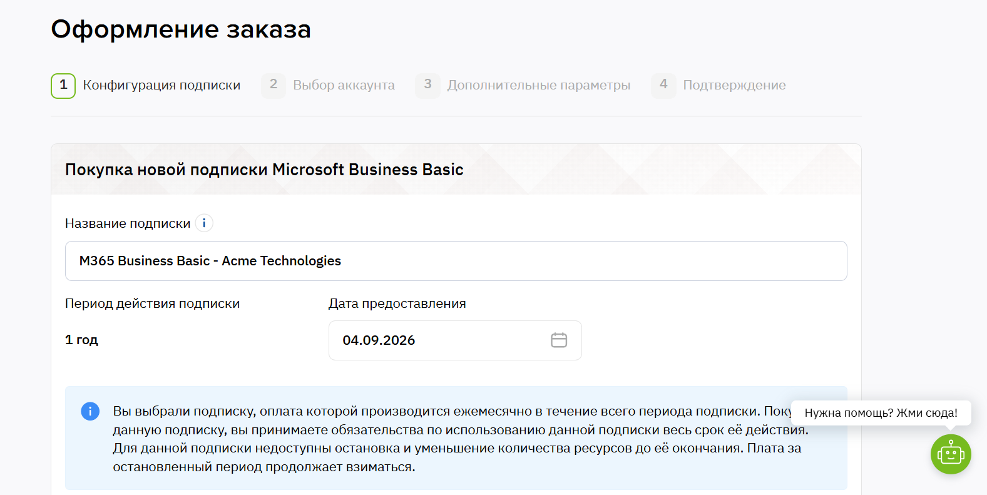This screenshot has width=987, height=495.
Task: Click the step number 1 badge
Action: click(x=63, y=86)
